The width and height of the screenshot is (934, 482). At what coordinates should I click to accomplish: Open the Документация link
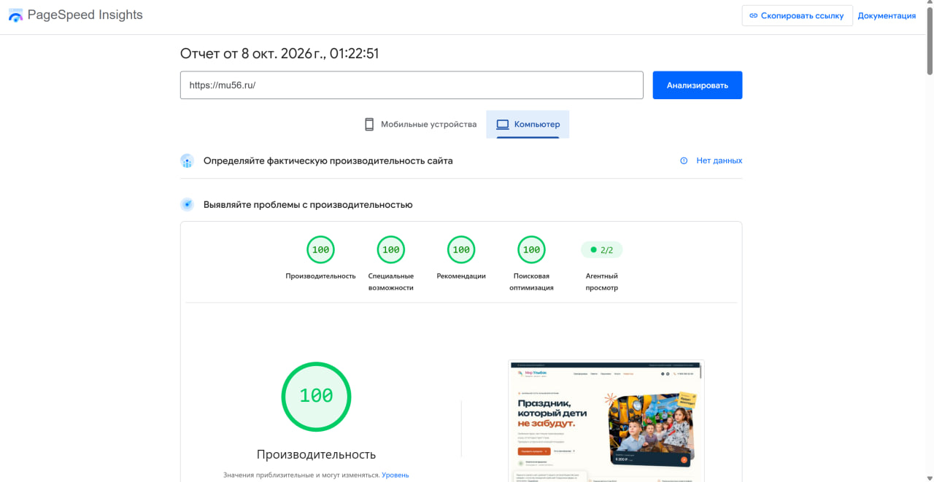[x=887, y=15]
